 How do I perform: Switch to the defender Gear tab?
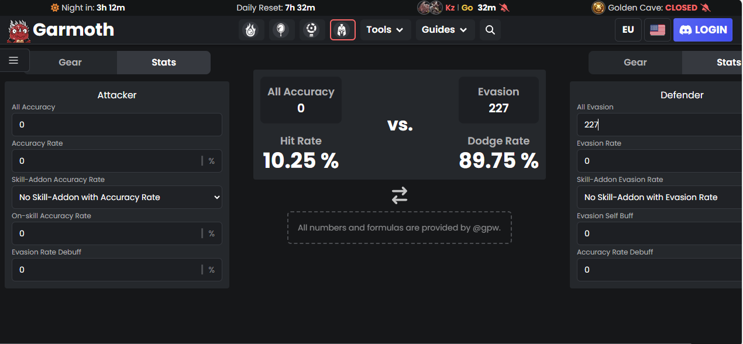click(x=635, y=63)
